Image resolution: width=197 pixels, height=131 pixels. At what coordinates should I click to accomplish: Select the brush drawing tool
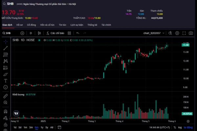6,74
